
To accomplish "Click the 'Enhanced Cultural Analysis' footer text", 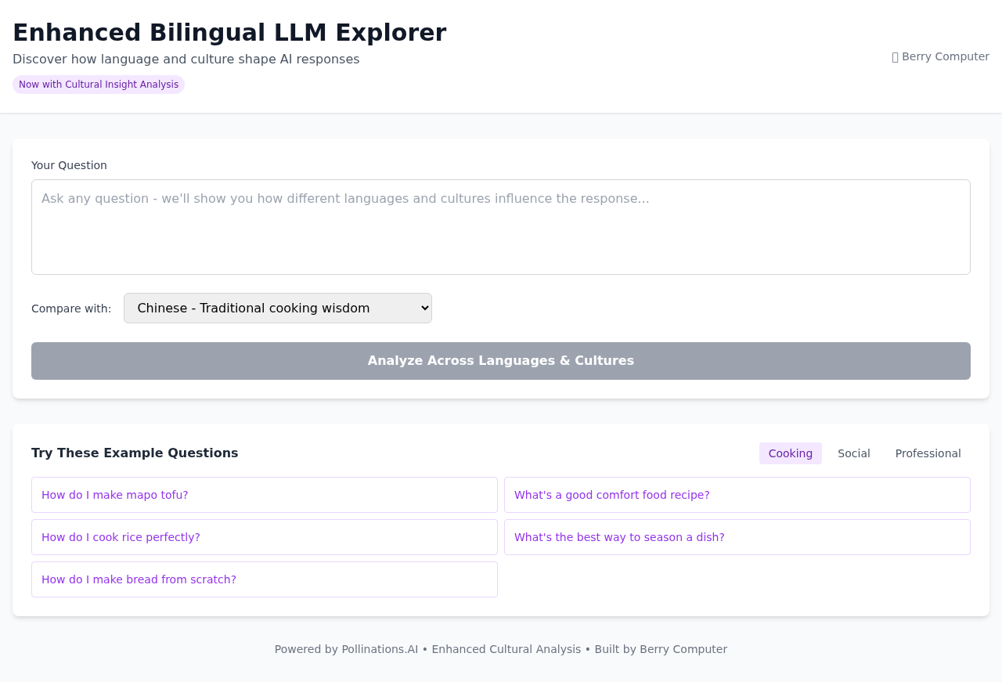I will click(506, 648).
